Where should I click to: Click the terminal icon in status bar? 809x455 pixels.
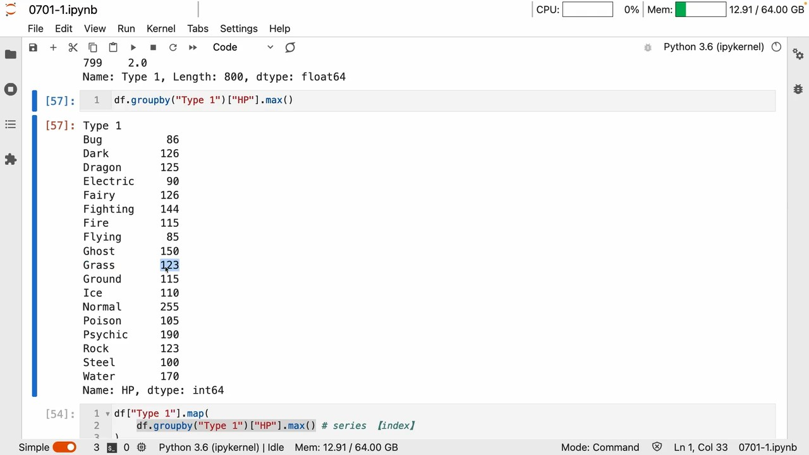click(x=111, y=447)
